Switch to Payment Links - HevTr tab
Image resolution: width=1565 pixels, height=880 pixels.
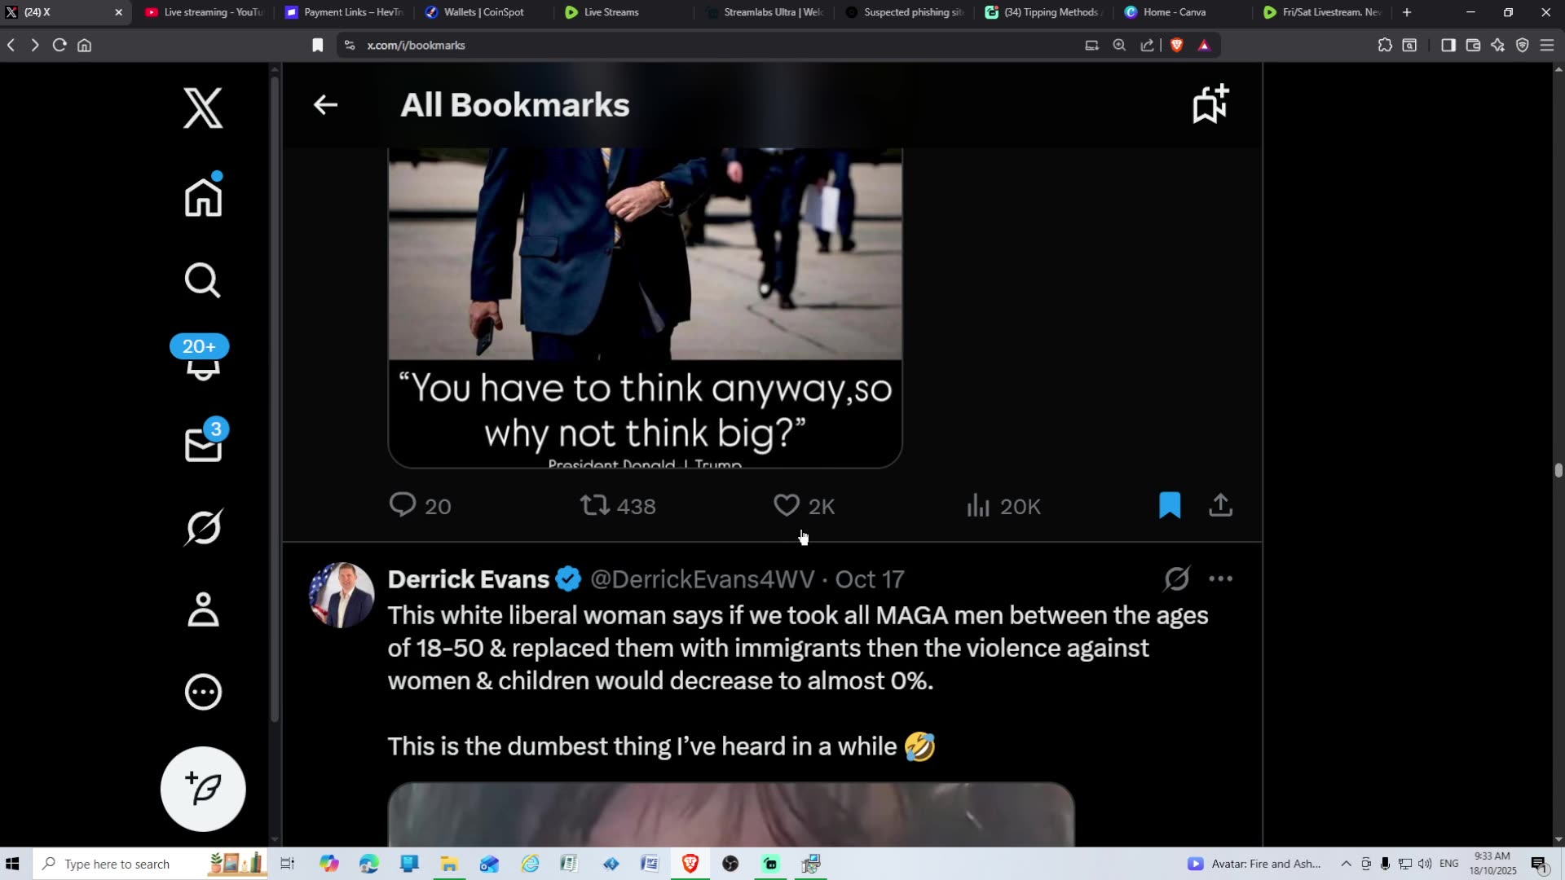[x=345, y=12]
